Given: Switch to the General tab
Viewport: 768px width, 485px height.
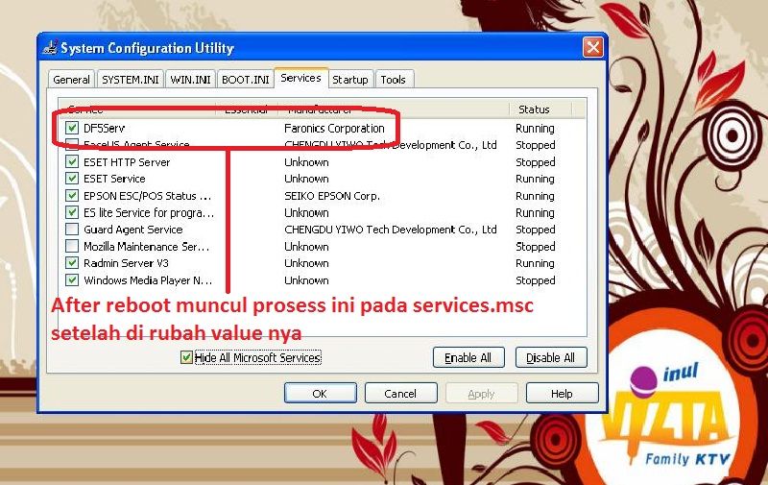Looking at the screenshot, I should pos(71,80).
